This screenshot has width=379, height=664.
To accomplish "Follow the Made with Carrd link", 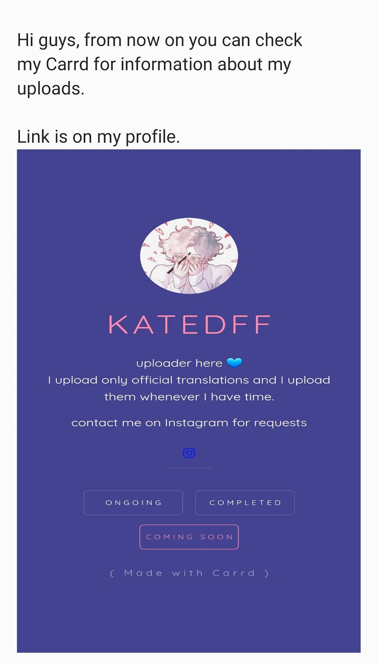I will (x=189, y=573).
